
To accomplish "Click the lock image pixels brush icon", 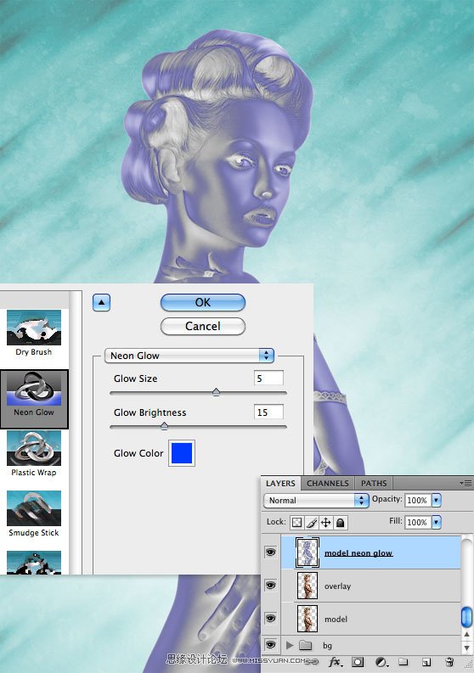I will pyautogui.click(x=312, y=522).
